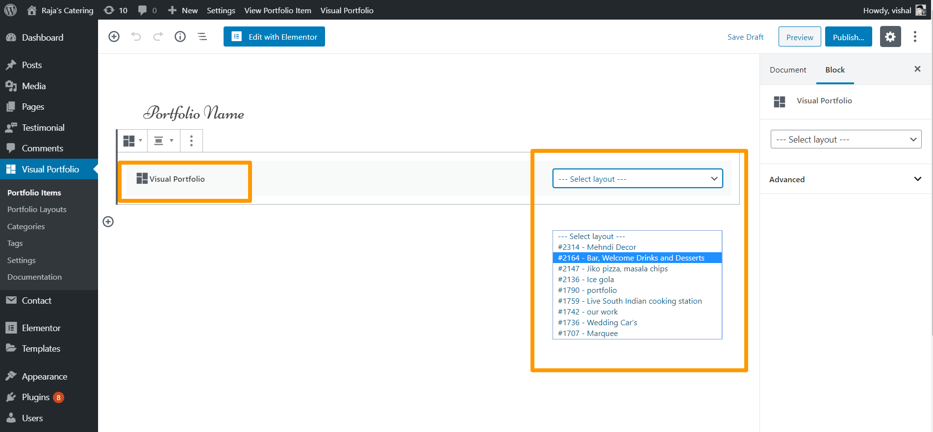Show content structure info icon
Screen dimensions: 933x432
(180, 37)
